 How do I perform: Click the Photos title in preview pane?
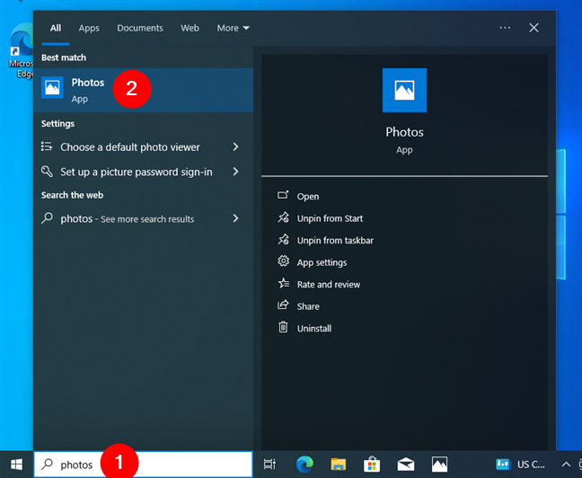click(404, 132)
